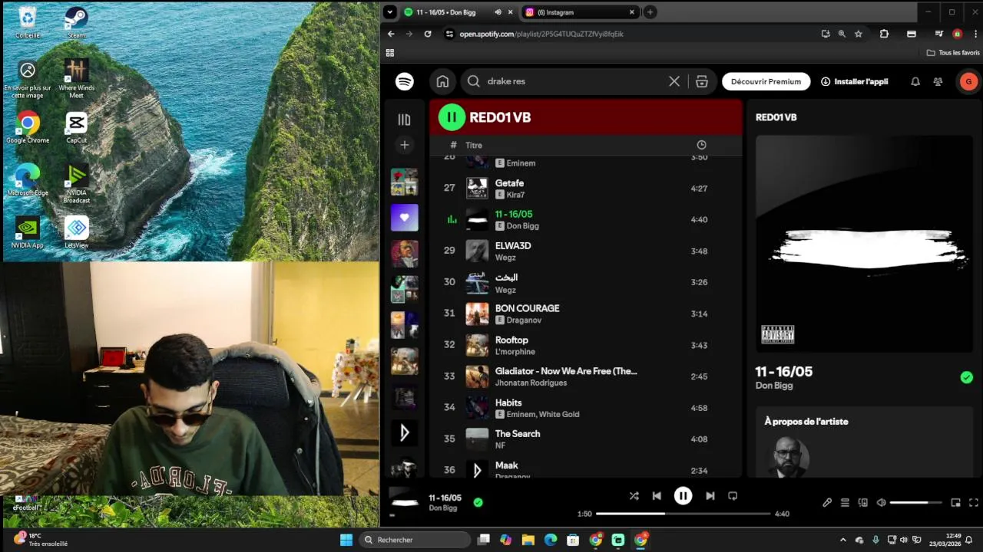Toggle green saved check in right panel

(x=967, y=377)
